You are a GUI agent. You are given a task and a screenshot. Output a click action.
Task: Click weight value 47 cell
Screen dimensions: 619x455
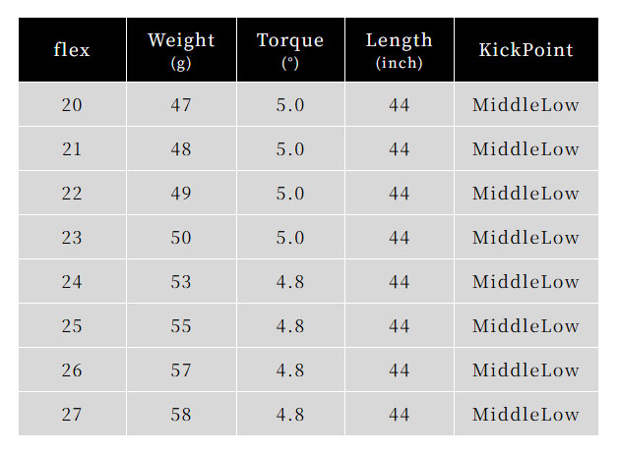(182, 104)
